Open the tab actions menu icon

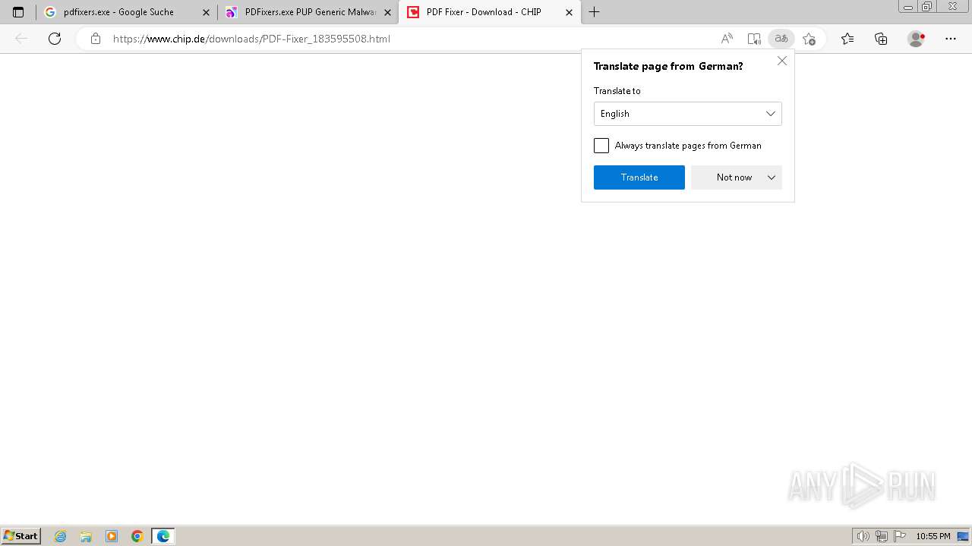point(18,12)
